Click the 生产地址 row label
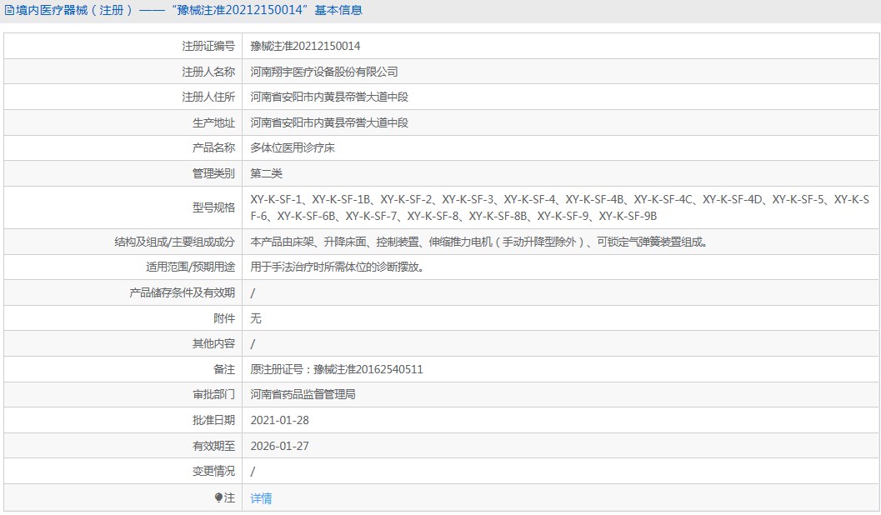This screenshot has height=515, width=881. click(213, 123)
